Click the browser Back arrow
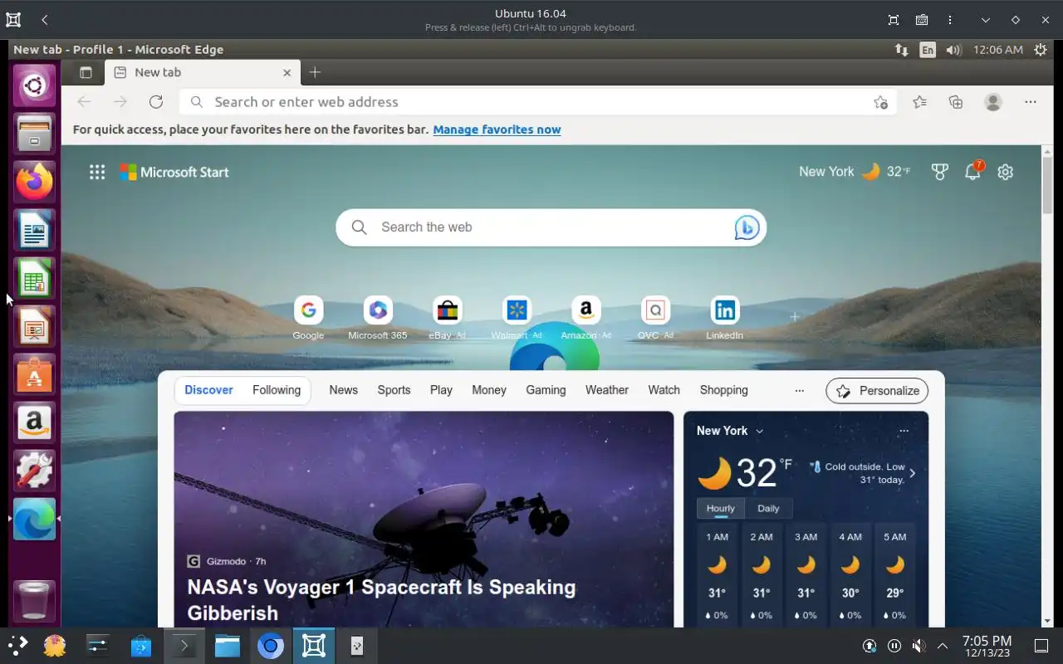Viewport: 1063px width, 664px height. [84, 102]
